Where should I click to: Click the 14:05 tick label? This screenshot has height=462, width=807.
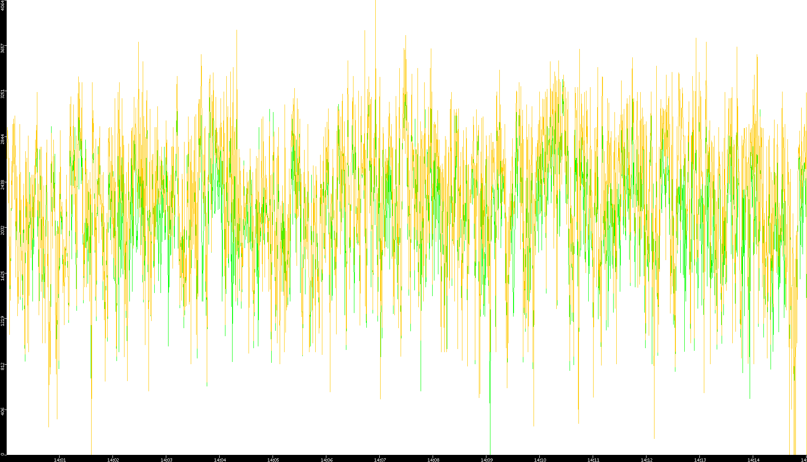click(273, 460)
